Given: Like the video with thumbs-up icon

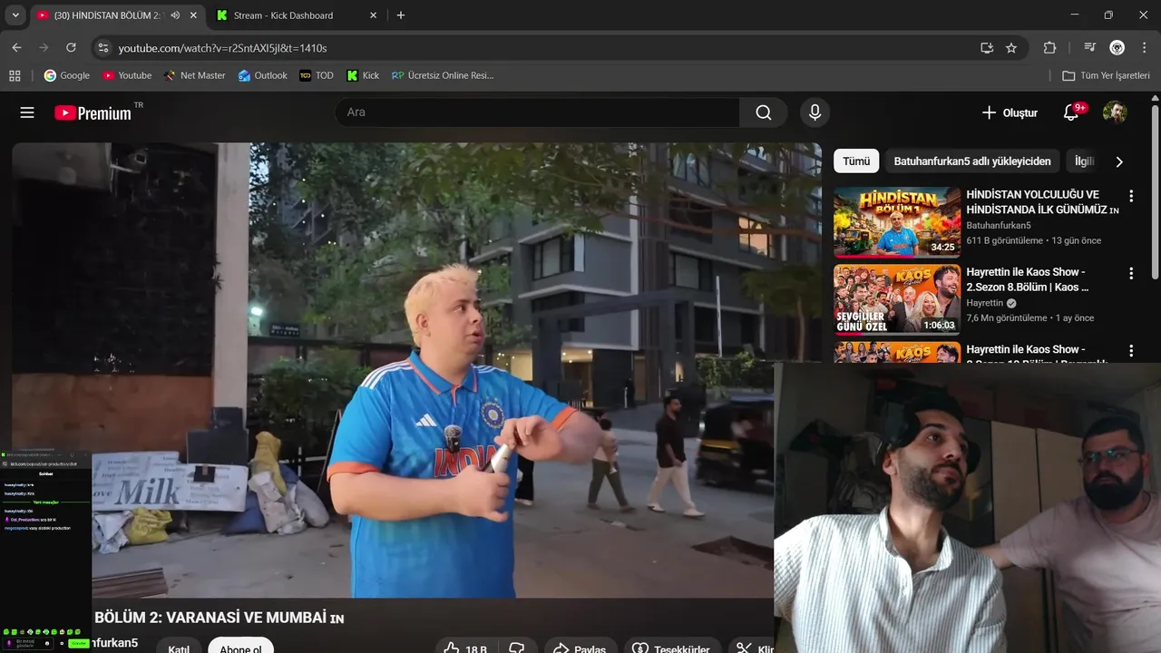Looking at the screenshot, I should 465,648.
